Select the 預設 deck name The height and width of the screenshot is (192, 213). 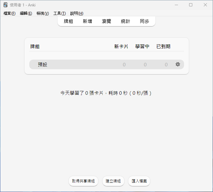(x=43, y=65)
